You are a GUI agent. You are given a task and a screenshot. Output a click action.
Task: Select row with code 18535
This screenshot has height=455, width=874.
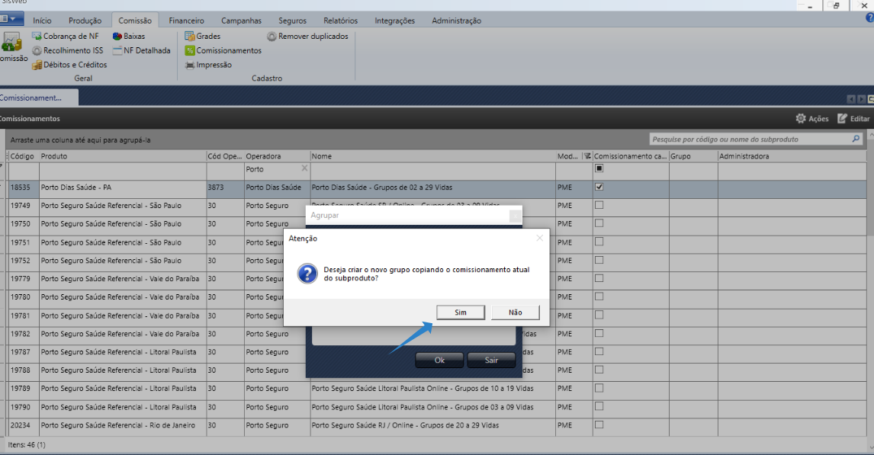click(437, 187)
